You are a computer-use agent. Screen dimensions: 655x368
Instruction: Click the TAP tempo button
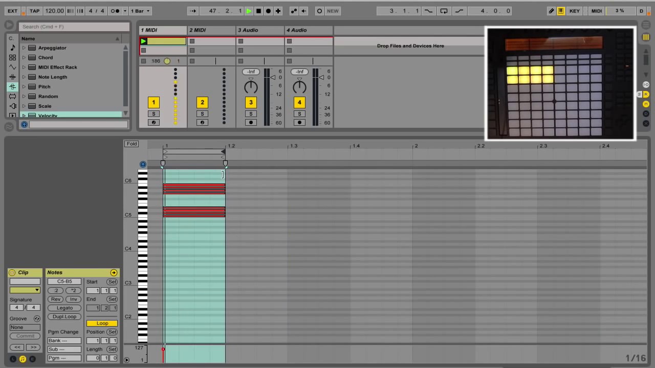coord(34,11)
